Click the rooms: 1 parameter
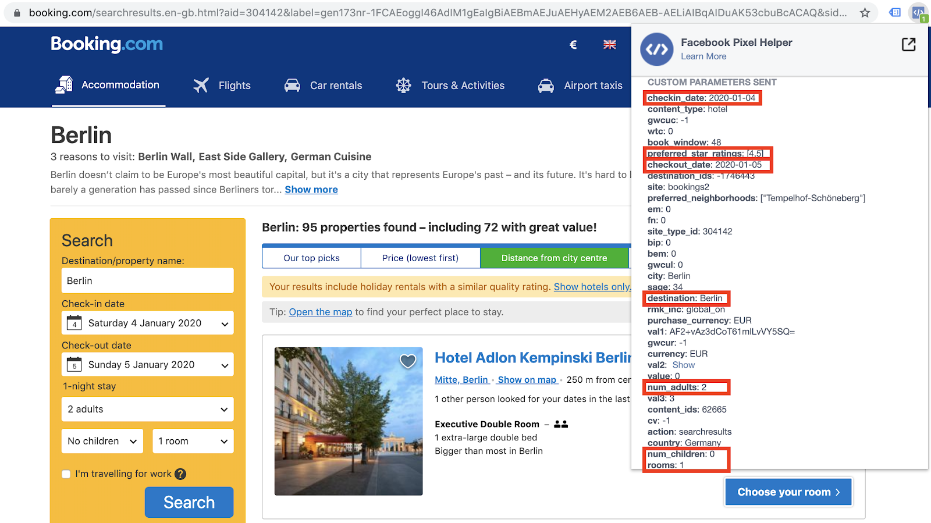Viewport: 931px width, 523px height. tap(666, 465)
